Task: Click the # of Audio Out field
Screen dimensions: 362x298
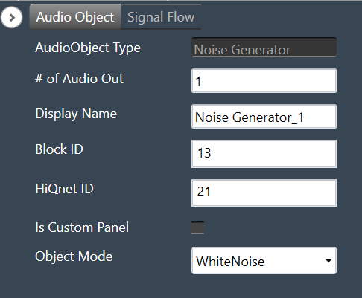Action: (264, 81)
